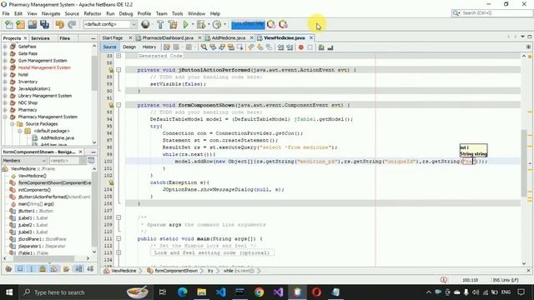Screen dimensions: 534x300
Task: Click the Task View taskbar icon
Action: click(163, 292)
